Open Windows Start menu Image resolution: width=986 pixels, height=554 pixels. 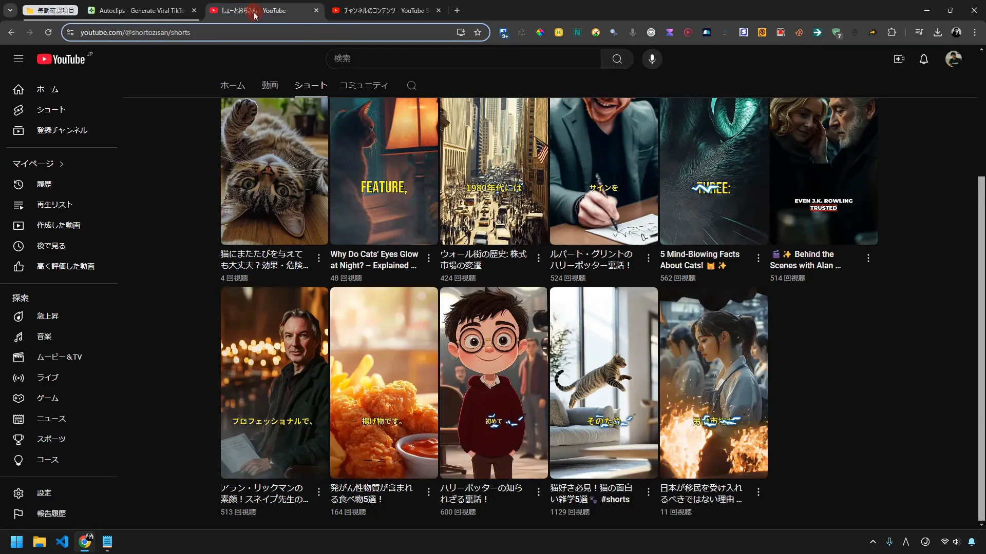pyautogui.click(x=16, y=542)
